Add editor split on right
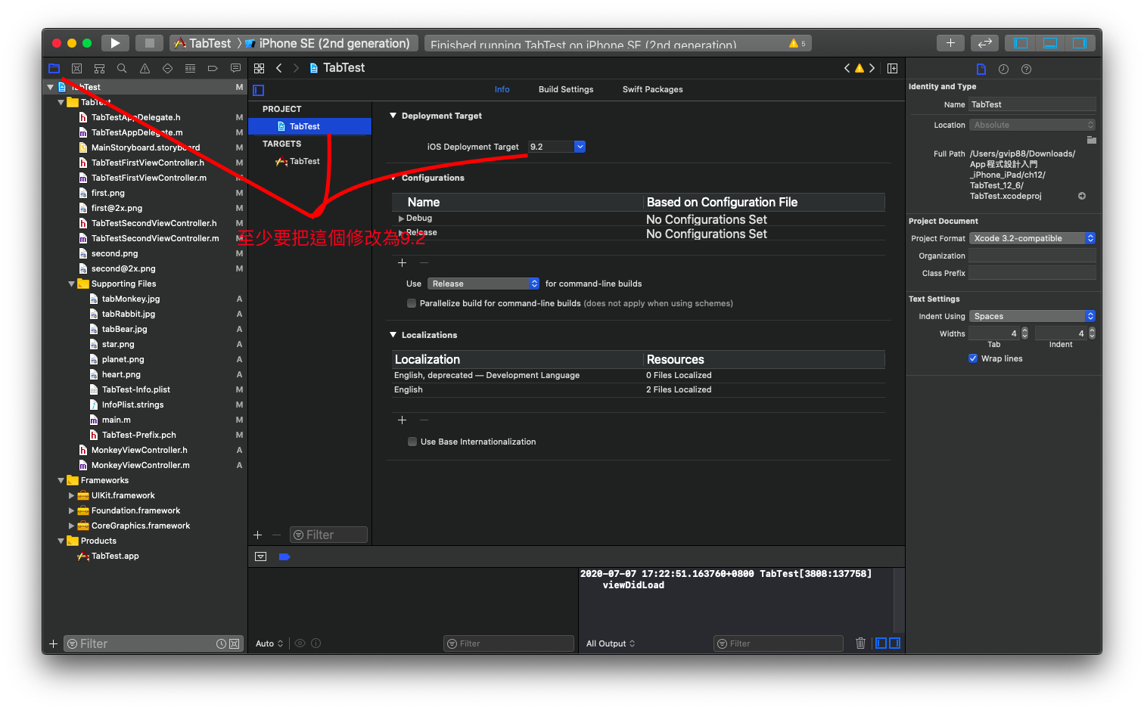 [893, 68]
